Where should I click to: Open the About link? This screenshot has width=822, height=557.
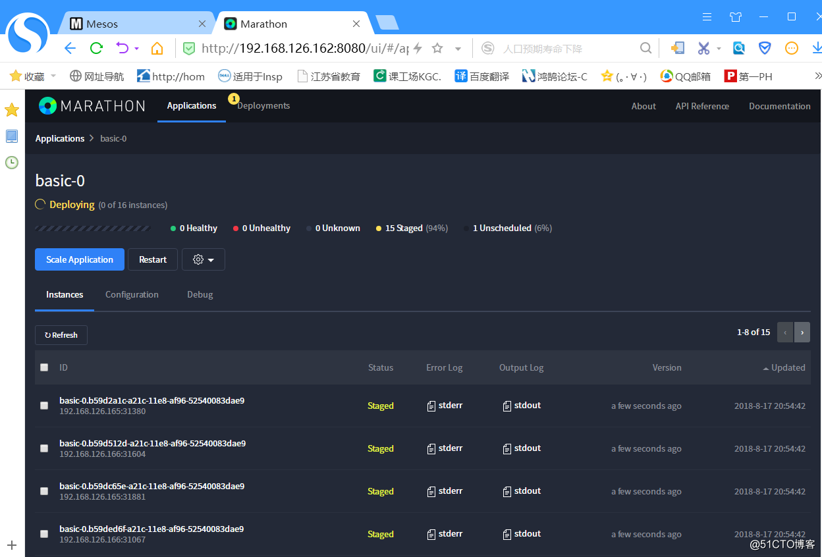[x=644, y=106]
